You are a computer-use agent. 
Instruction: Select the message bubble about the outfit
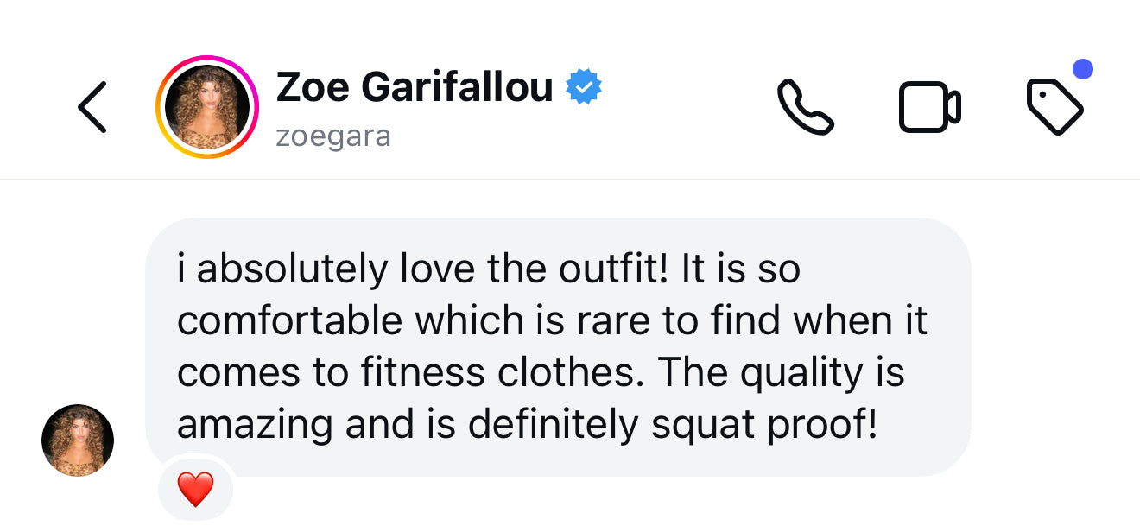tap(558, 345)
